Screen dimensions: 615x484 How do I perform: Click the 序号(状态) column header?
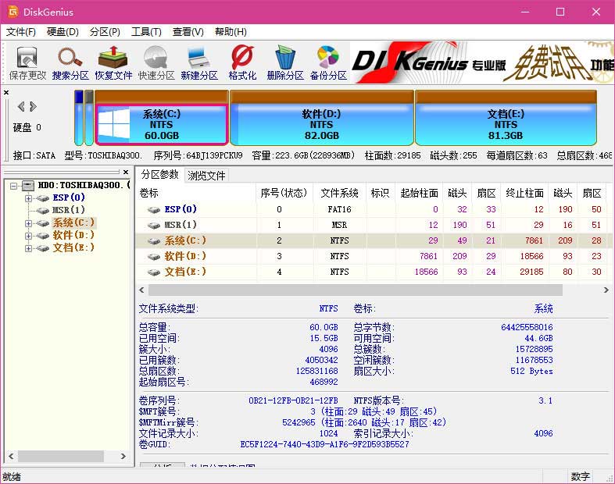coord(284,193)
